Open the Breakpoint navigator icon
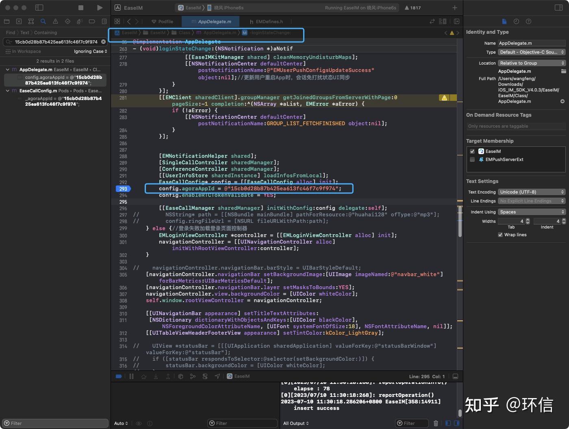The width and height of the screenshot is (569, 429). point(92,22)
